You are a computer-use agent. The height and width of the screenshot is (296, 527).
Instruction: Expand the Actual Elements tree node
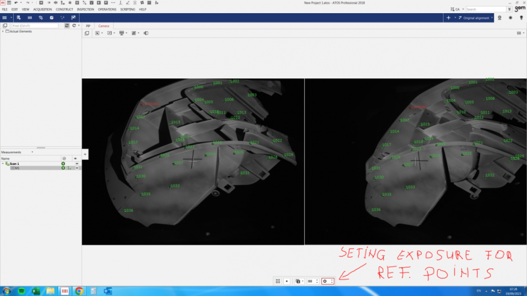click(3, 32)
